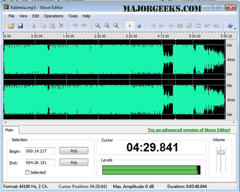Click the Volume slider handle
This screenshot has width=240, height=192.
221,152
